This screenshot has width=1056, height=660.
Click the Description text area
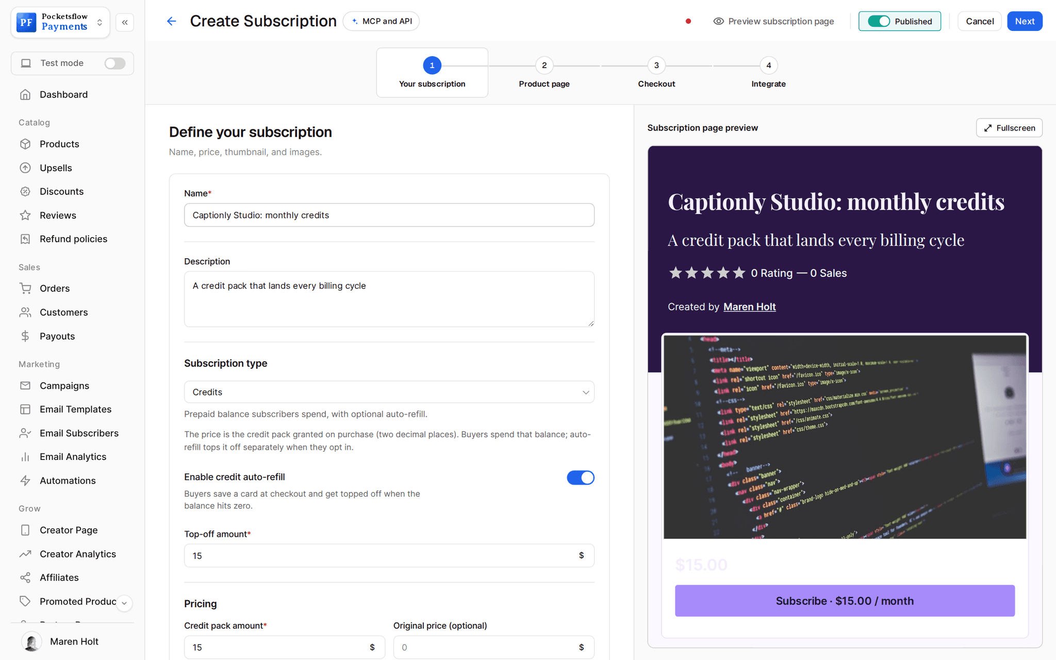(x=389, y=299)
